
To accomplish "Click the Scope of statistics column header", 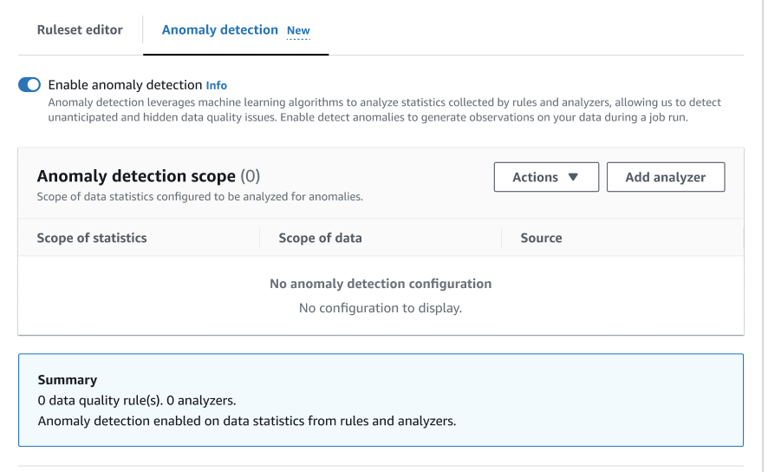I will pyautogui.click(x=92, y=238).
